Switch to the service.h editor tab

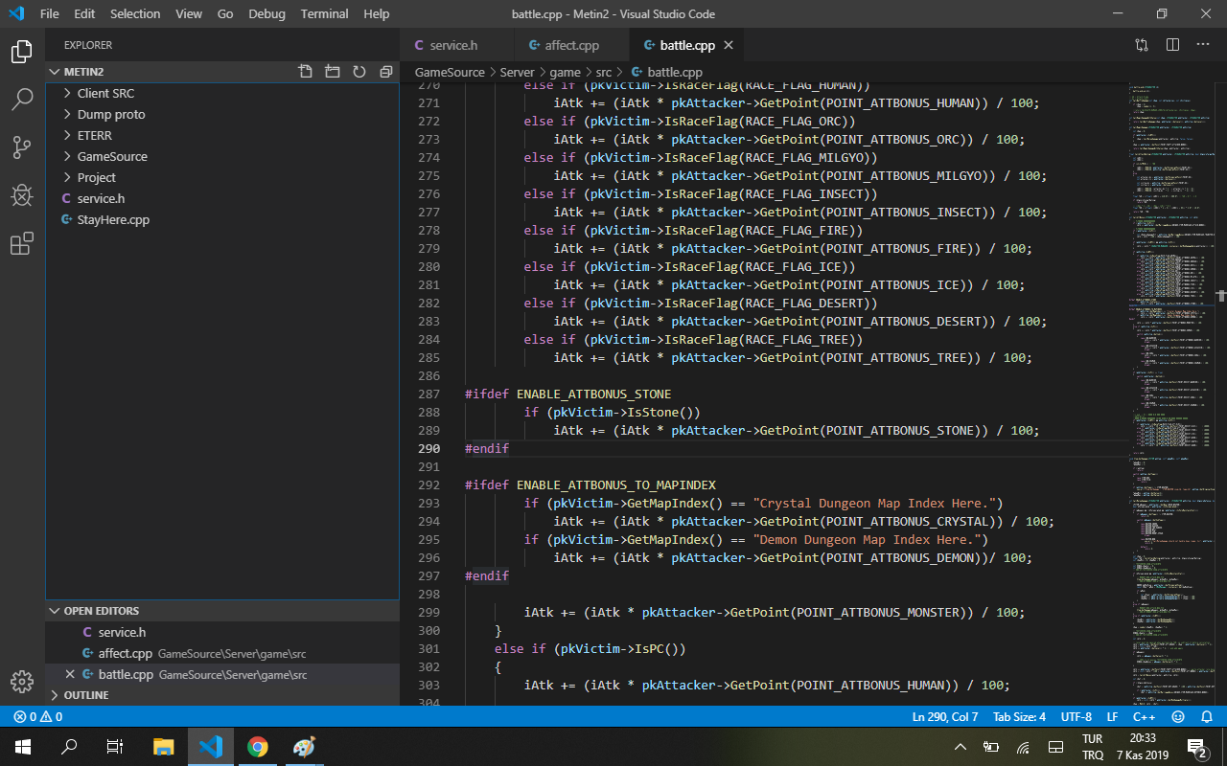(x=457, y=45)
